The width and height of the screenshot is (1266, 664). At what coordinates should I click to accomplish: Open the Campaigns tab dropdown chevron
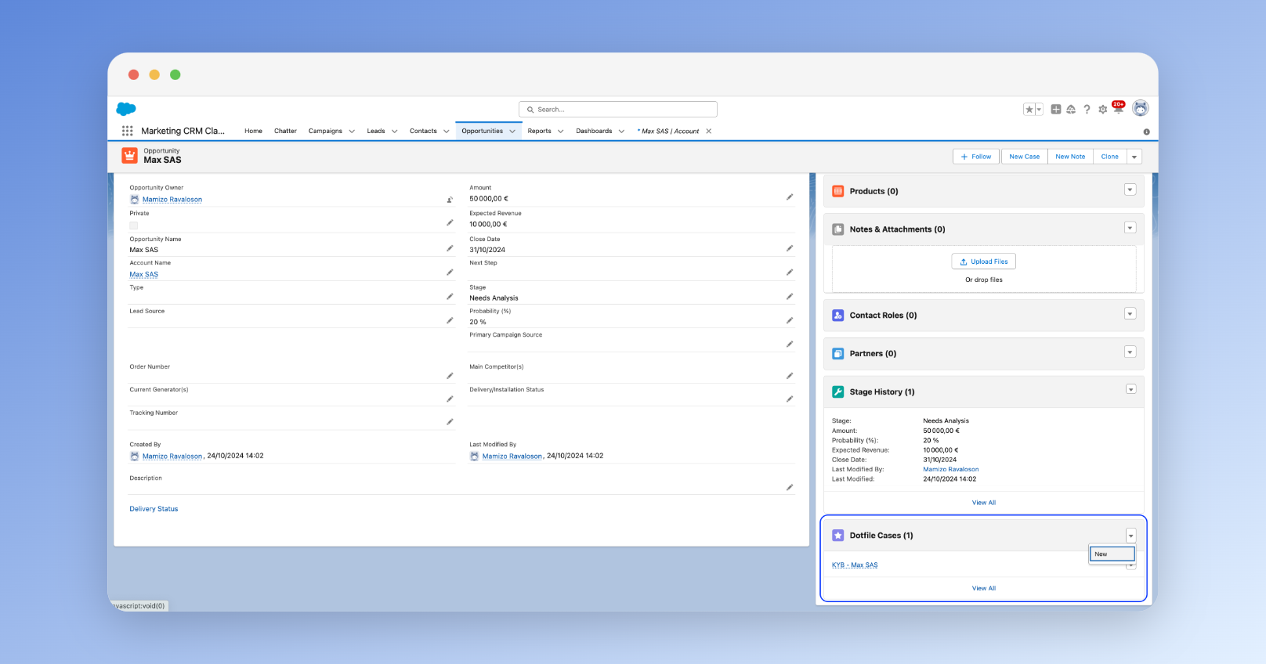point(352,132)
